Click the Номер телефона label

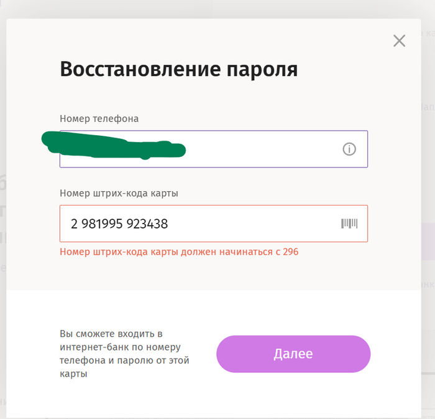[x=99, y=118]
